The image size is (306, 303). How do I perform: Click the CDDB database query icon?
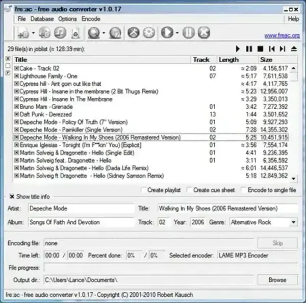coord(94,33)
